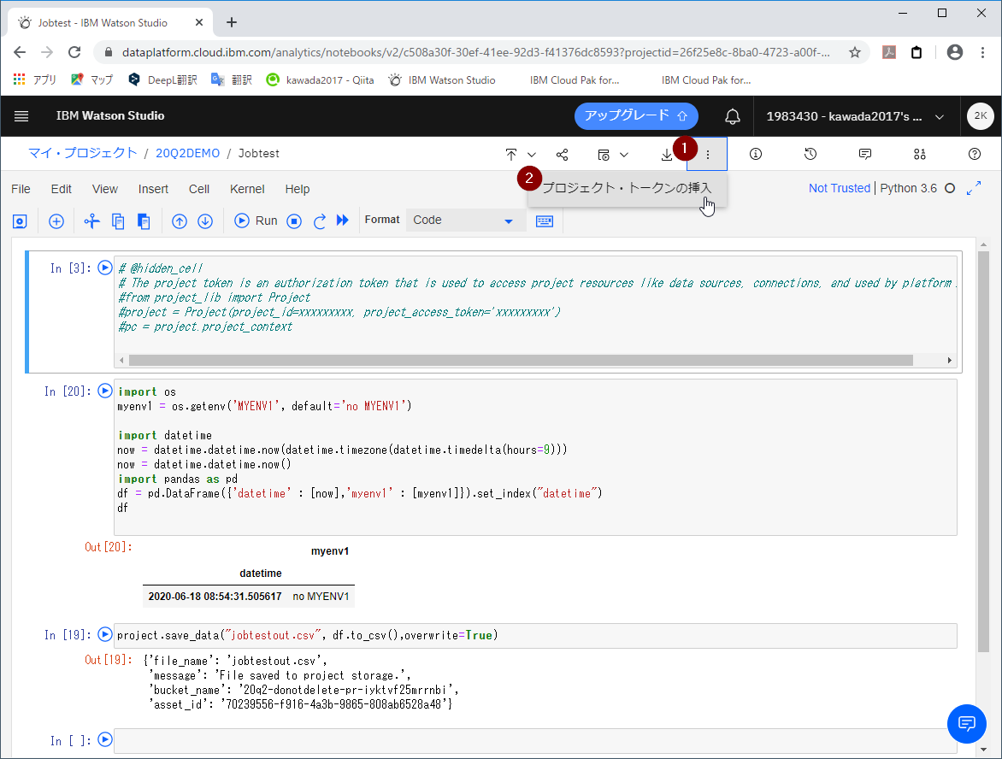Open version history icon

[x=810, y=154]
